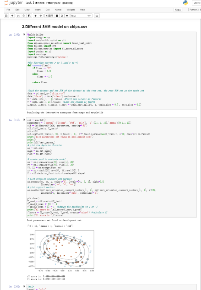This screenshot has height=290, width=201.
Task: Save the notebook with the floppy icon
Action: tap(6, 16)
